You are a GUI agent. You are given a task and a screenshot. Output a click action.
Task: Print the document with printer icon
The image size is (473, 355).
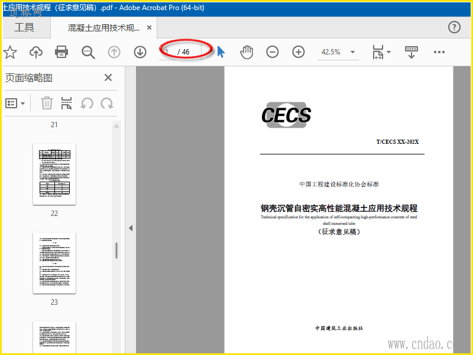coord(61,52)
